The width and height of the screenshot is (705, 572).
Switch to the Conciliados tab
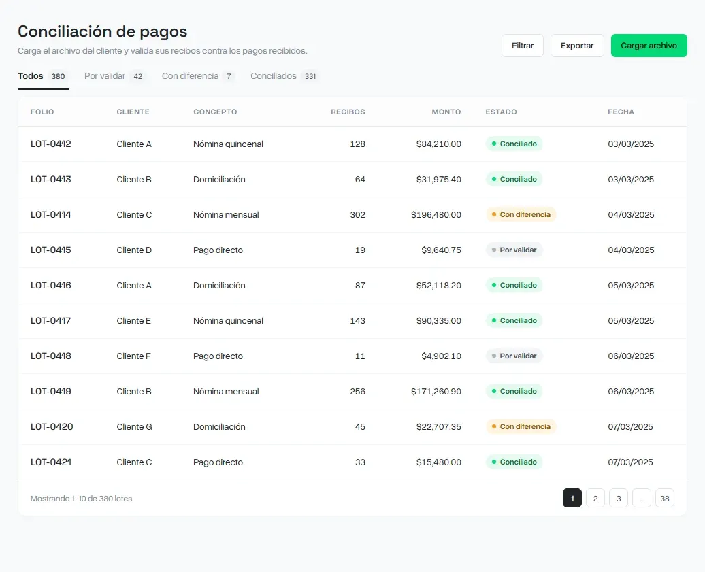(284, 76)
